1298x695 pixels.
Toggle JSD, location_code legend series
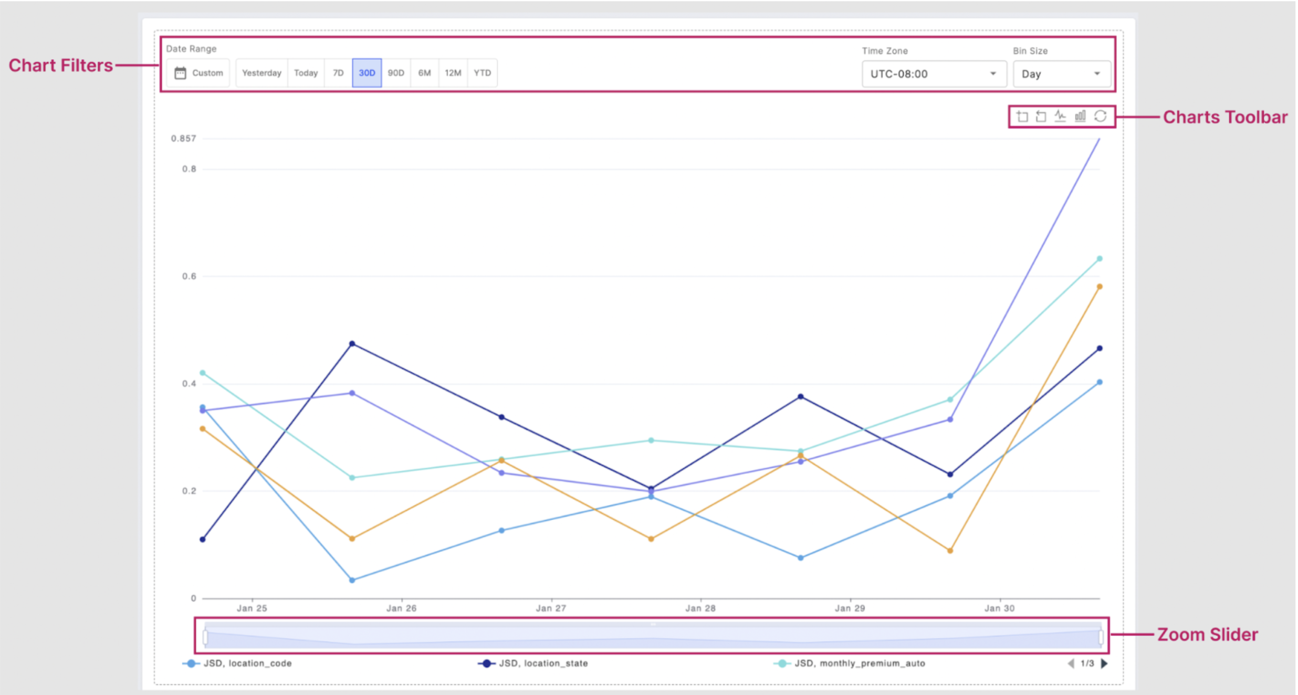tap(237, 664)
